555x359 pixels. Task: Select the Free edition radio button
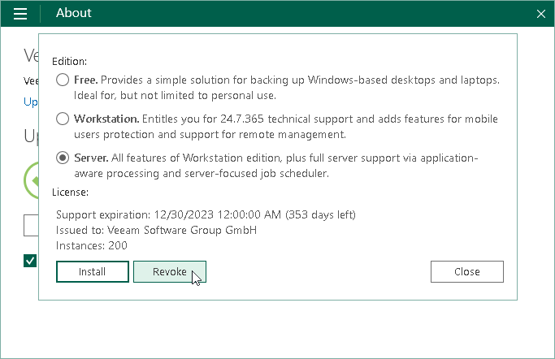click(63, 81)
